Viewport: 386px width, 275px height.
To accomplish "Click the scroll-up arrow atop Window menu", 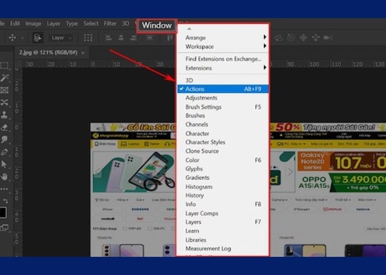I will coord(189,29).
